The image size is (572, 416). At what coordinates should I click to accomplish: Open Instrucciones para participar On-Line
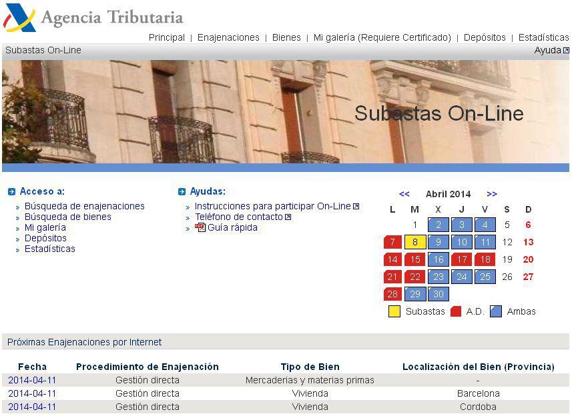(272, 206)
